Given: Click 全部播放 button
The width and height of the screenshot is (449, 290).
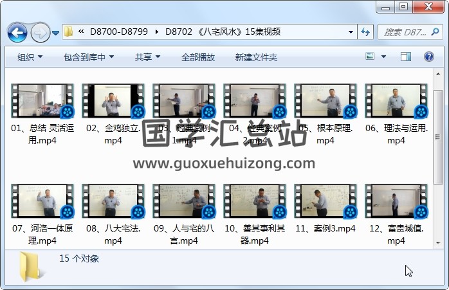Looking at the screenshot, I should 198,57.
